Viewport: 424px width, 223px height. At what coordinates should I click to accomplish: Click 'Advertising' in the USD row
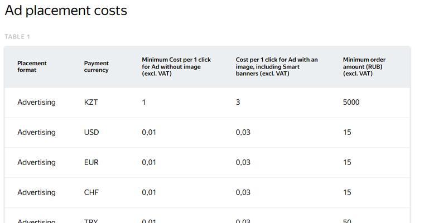pyautogui.click(x=36, y=133)
